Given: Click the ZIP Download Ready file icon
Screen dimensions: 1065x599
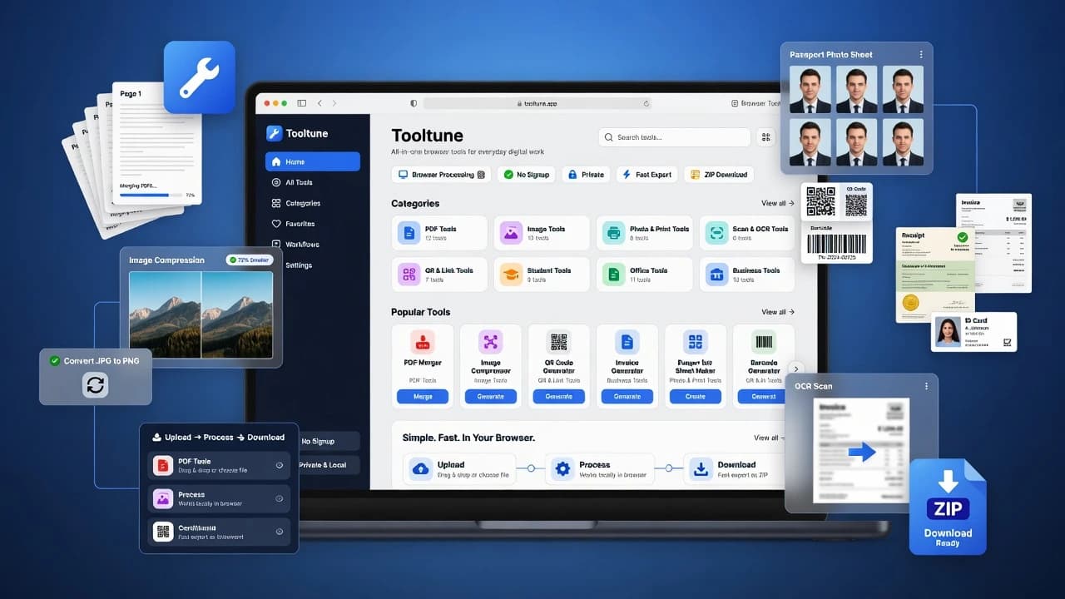Looking at the screenshot, I should tap(948, 506).
